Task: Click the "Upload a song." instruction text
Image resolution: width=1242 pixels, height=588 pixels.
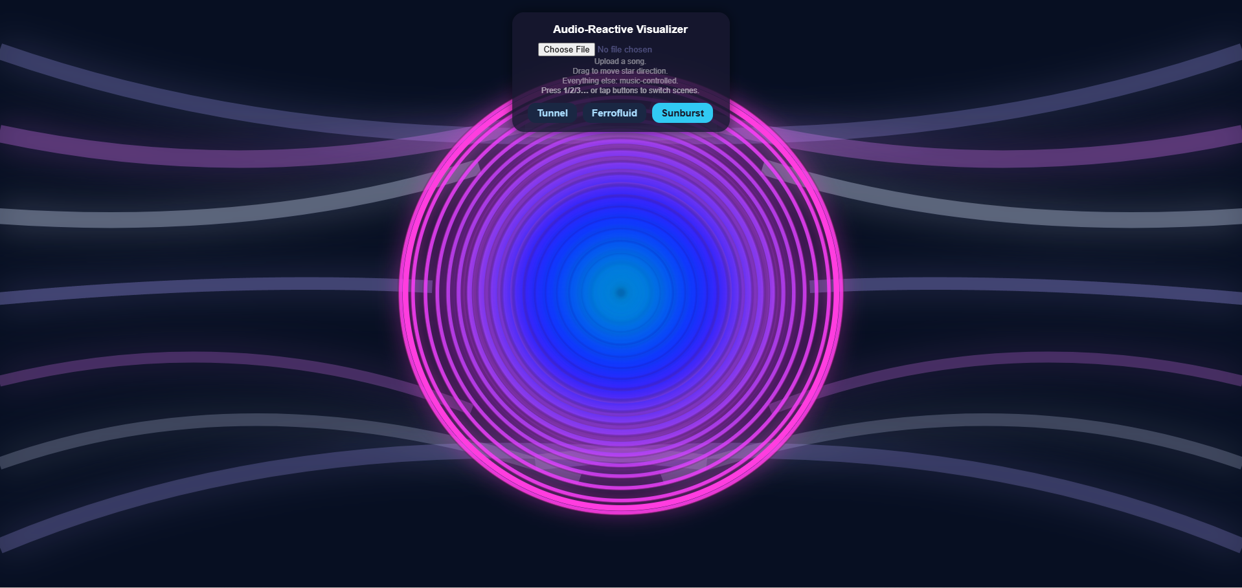Action: click(x=620, y=61)
